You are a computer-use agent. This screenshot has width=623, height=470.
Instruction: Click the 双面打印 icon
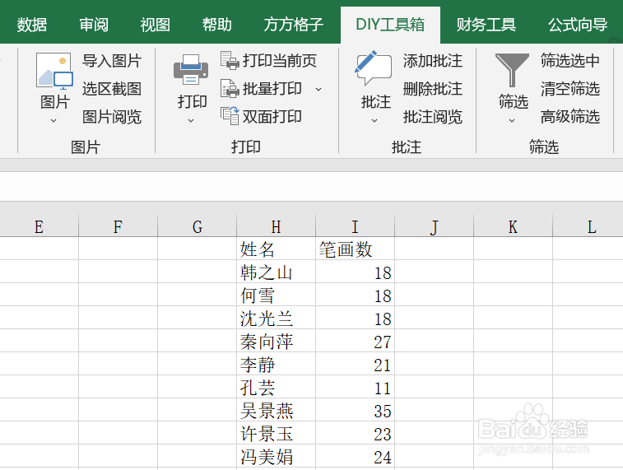(x=230, y=116)
